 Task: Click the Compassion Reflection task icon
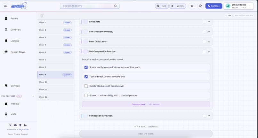pyautogui.click(x=85, y=116)
